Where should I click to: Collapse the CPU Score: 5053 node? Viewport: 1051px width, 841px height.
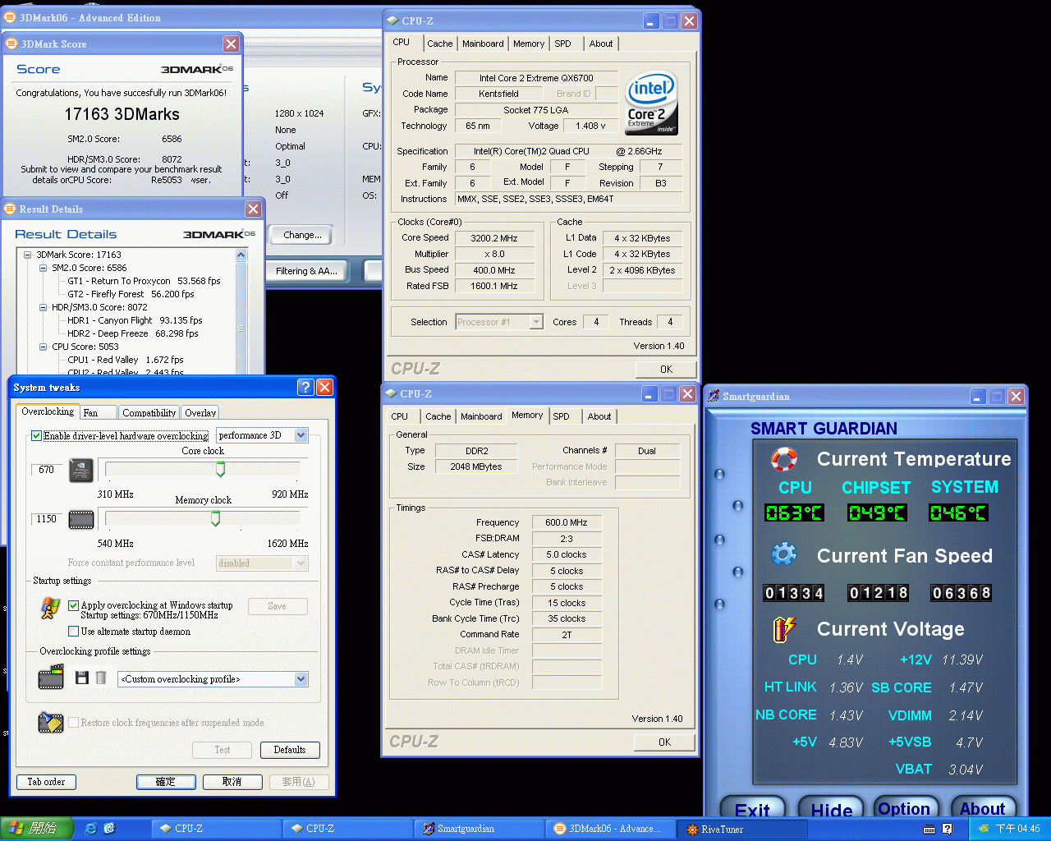tap(44, 347)
